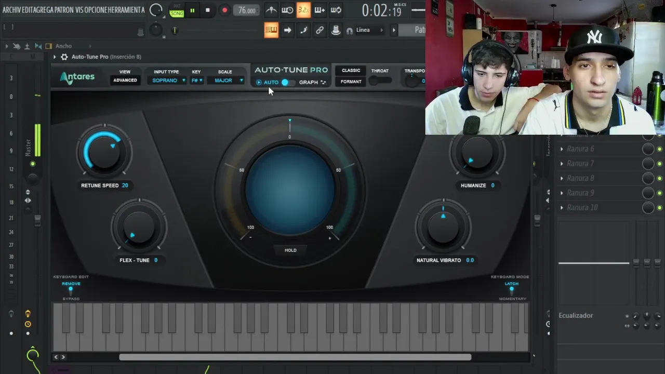The width and height of the screenshot is (665, 374).
Task: Click the Natural Vibrato knob
Action: click(x=443, y=228)
